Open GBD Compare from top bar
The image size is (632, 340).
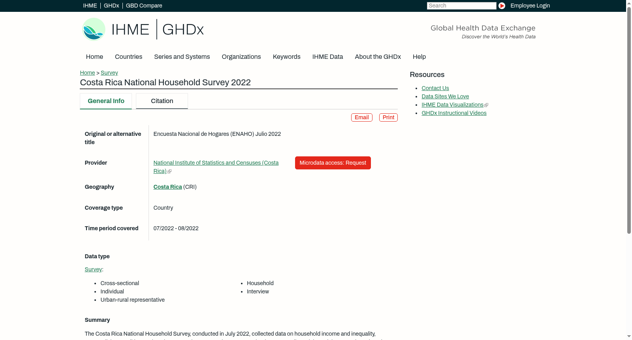tap(144, 6)
